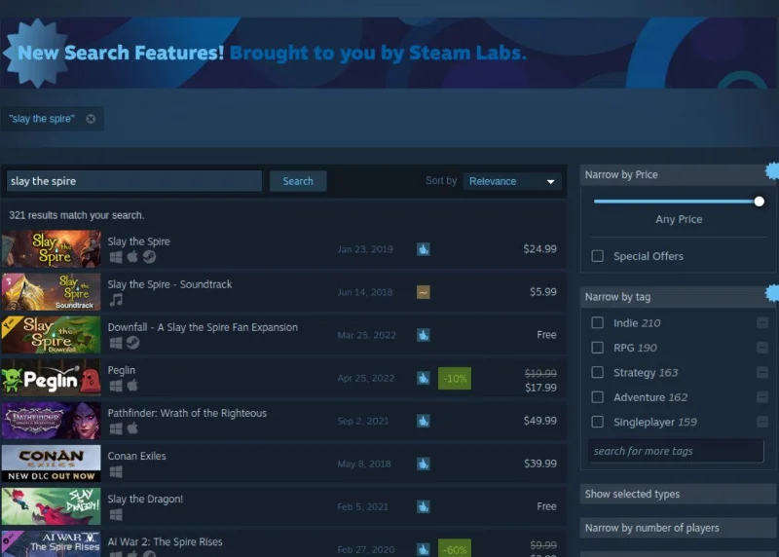Open the Slay the Spire game result
The image size is (779, 557).
283,249
